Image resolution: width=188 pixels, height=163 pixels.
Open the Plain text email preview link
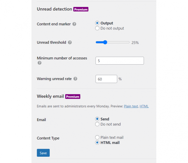pos(131,106)
